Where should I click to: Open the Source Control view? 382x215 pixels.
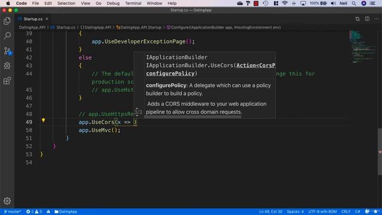7,51
